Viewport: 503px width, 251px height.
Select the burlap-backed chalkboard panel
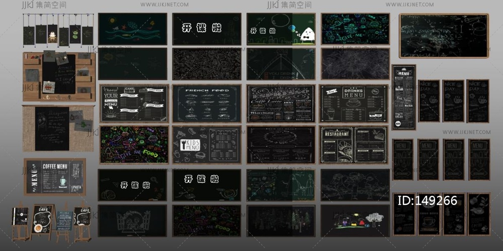58,128
